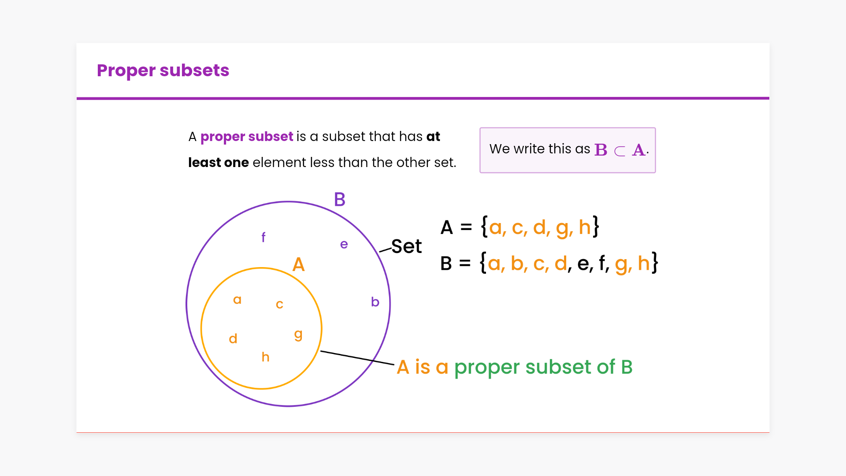
Task: Select the purple element b in the outer circle
Action: point(375,302)
